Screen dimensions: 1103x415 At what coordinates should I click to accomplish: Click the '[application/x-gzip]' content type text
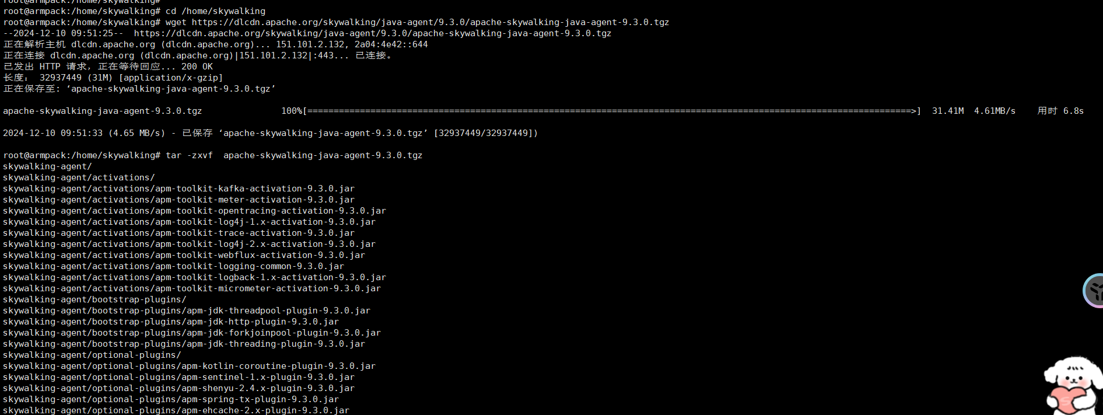tap(170, 78)
